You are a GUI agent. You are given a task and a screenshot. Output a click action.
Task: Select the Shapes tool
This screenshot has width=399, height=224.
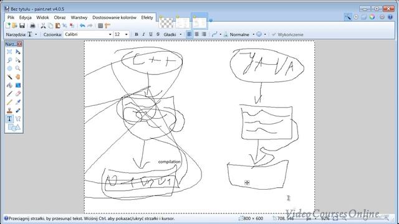point(14,127)
